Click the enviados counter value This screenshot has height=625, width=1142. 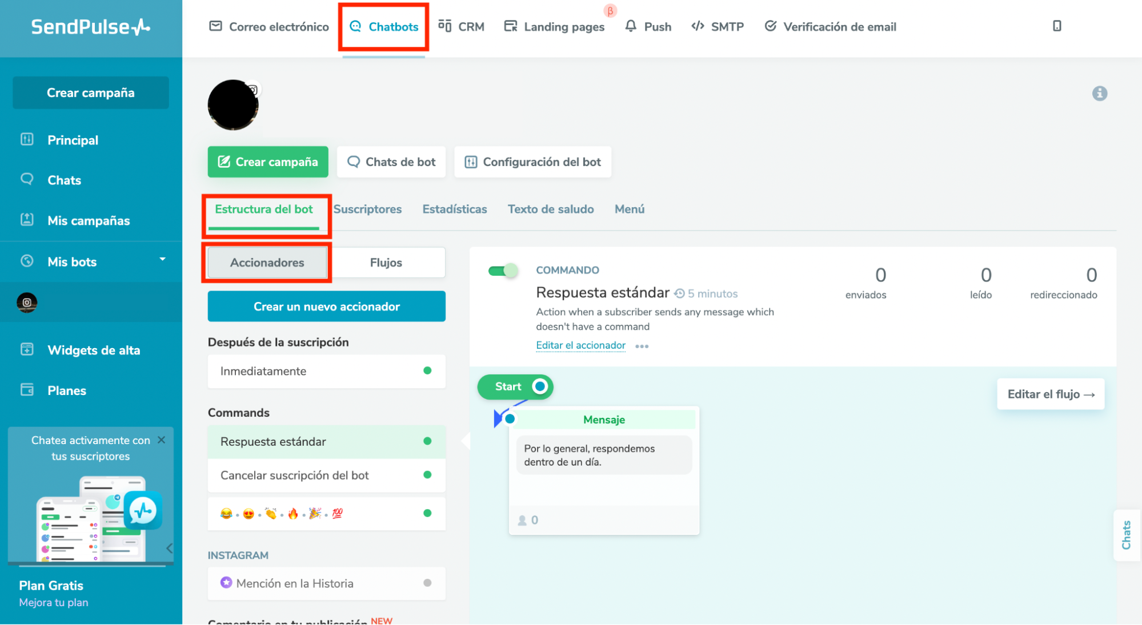(x=880, y=275)
